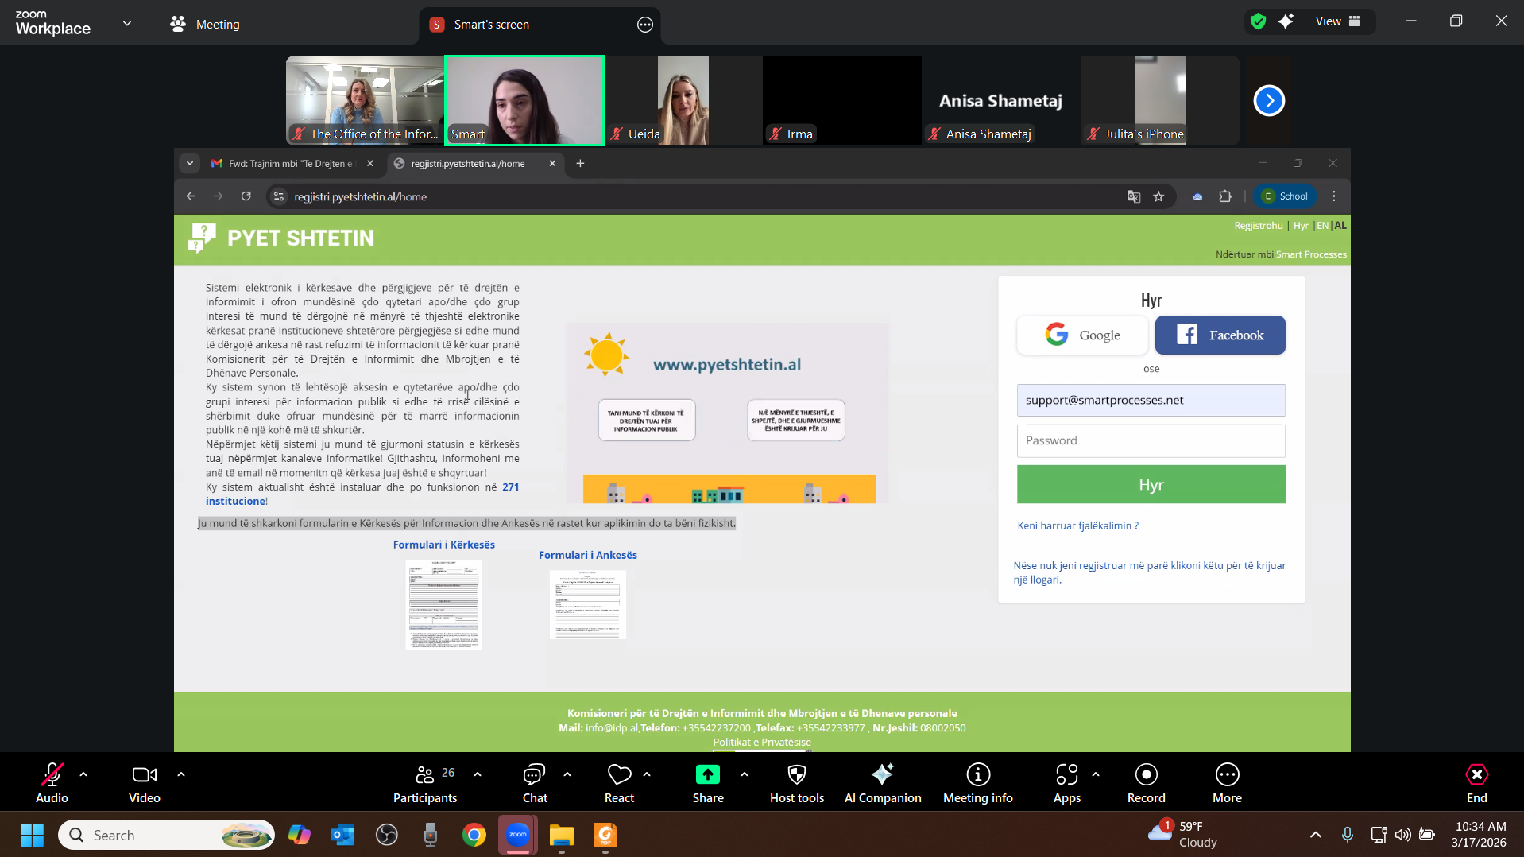Select the Smart's screen tab

click(490, 25)
